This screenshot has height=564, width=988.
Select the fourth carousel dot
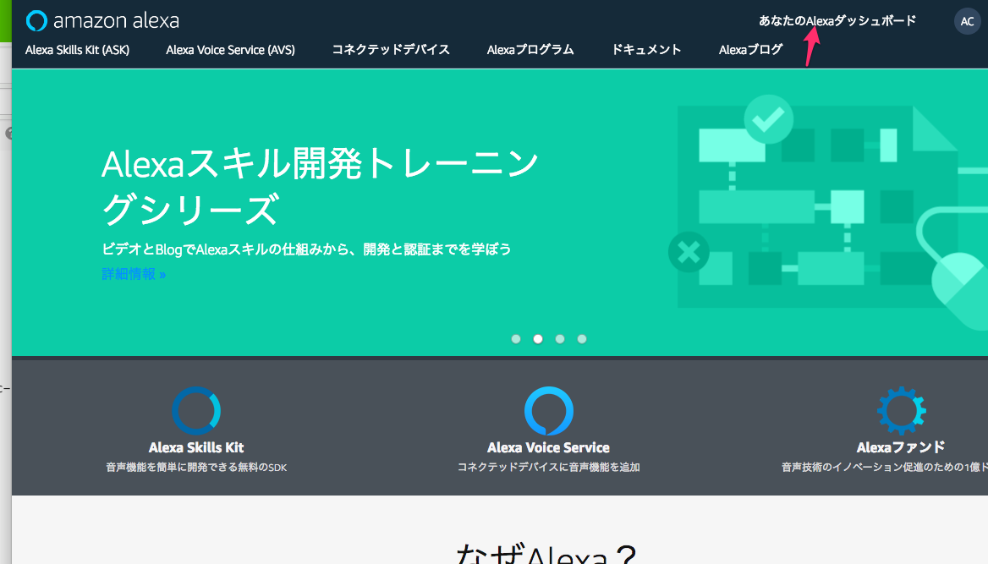pos(582,338)
